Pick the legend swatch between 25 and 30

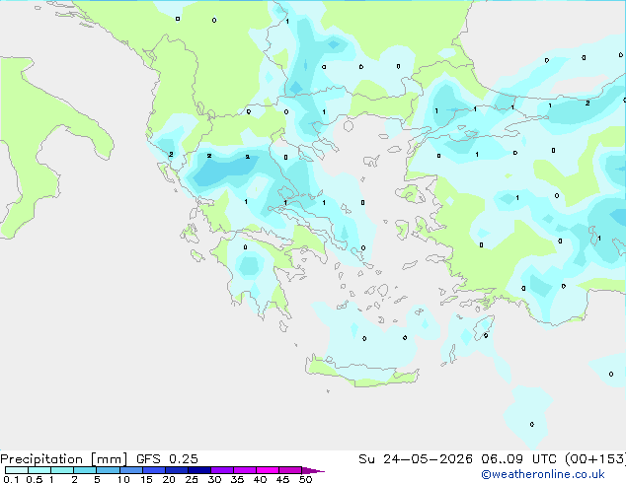[199, 470]
